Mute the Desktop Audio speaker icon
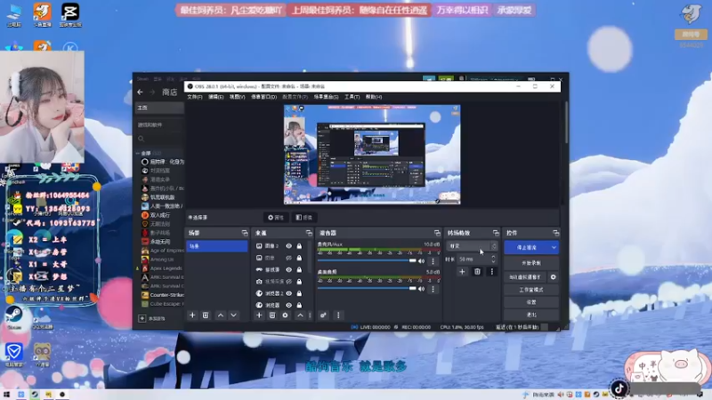The image size is (712, 400). click(x=421, y=289)
